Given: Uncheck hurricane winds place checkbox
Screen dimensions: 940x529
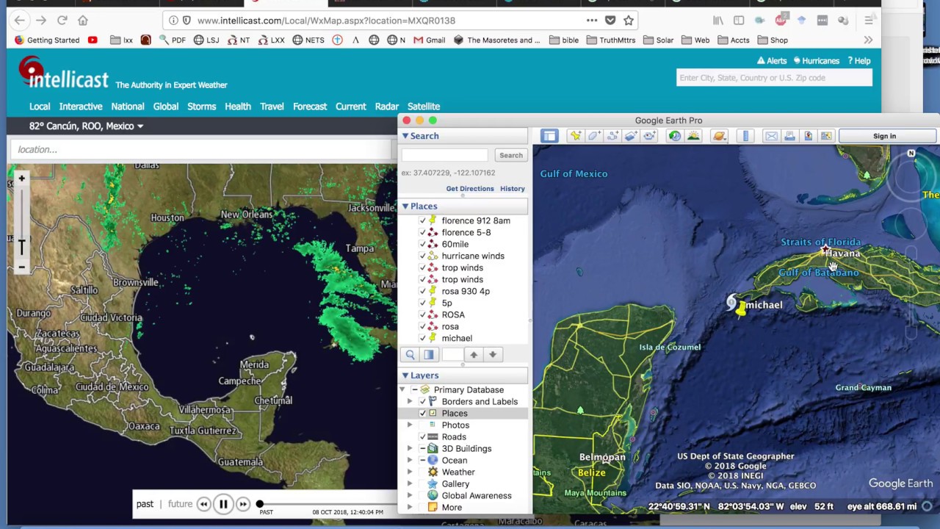Looking at the screenshot, I should coord(422,256).
